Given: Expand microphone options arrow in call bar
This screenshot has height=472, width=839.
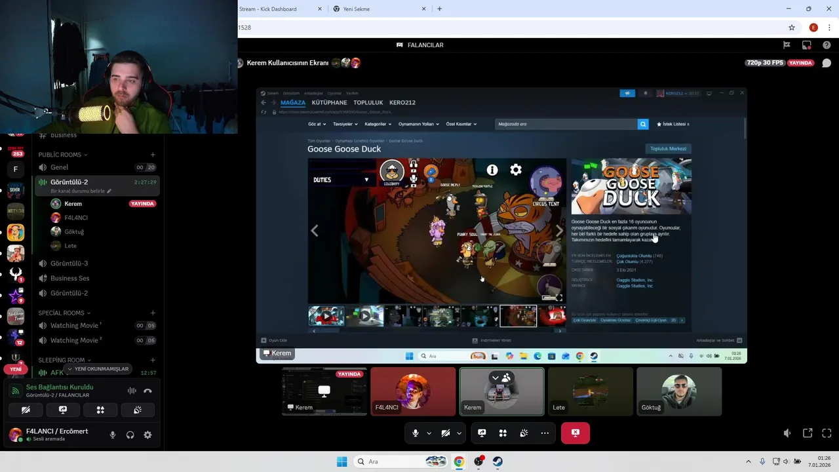Looking at the screenshot, I should click(429, 433).
